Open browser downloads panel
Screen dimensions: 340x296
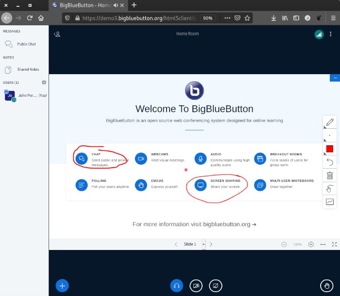coord(273,18)
